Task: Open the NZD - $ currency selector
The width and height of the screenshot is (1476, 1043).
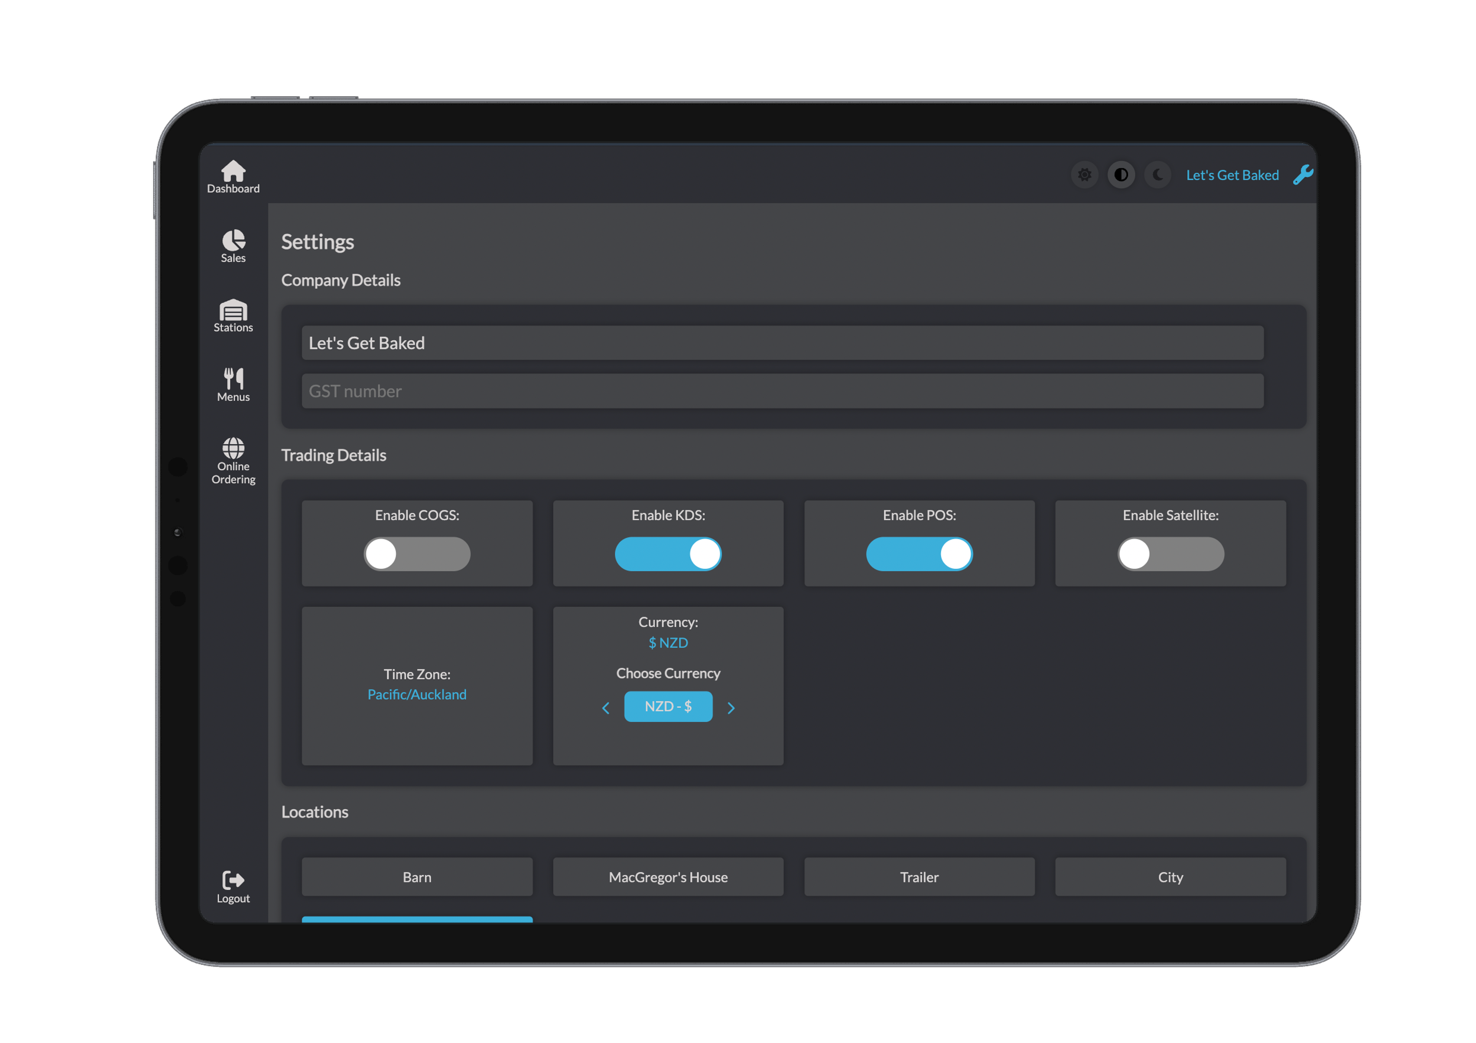Action: coord(669,706)
